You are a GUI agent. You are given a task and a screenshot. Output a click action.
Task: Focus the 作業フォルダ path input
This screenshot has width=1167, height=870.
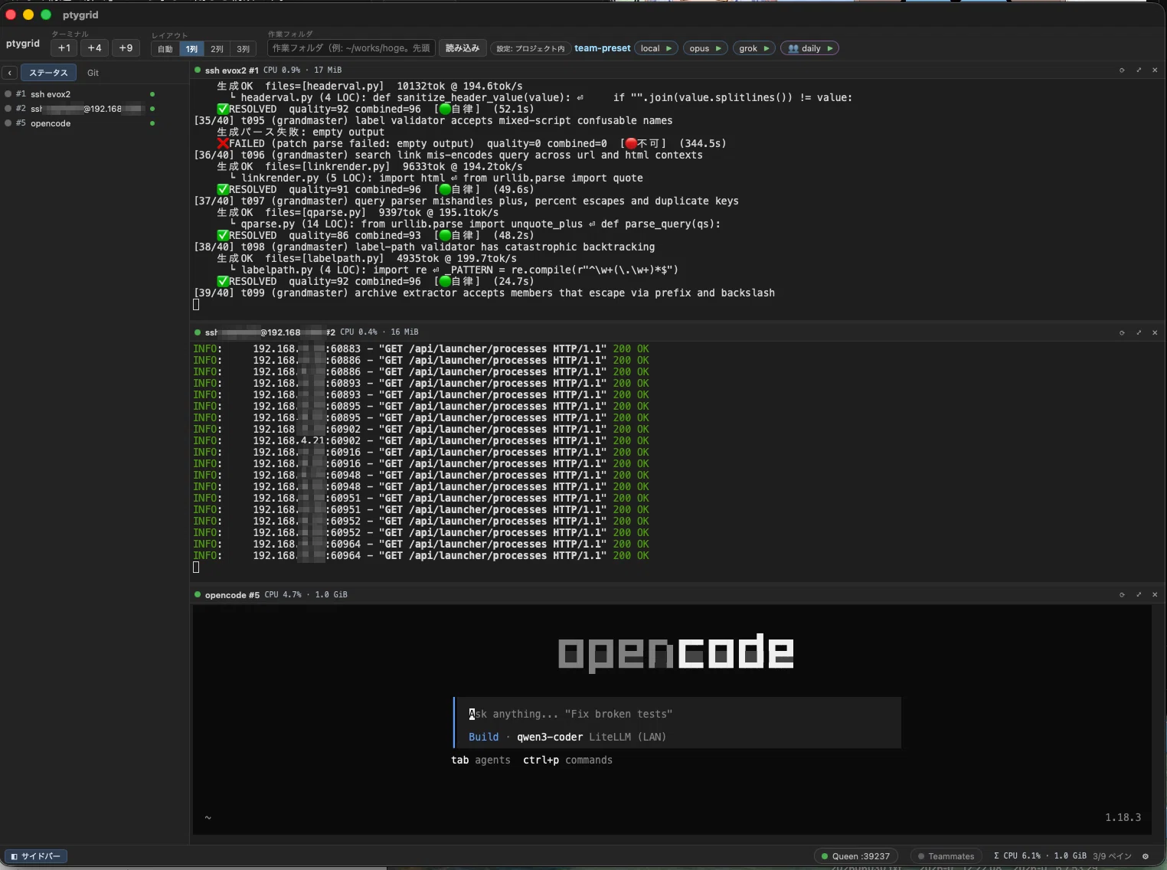point(351,48)
